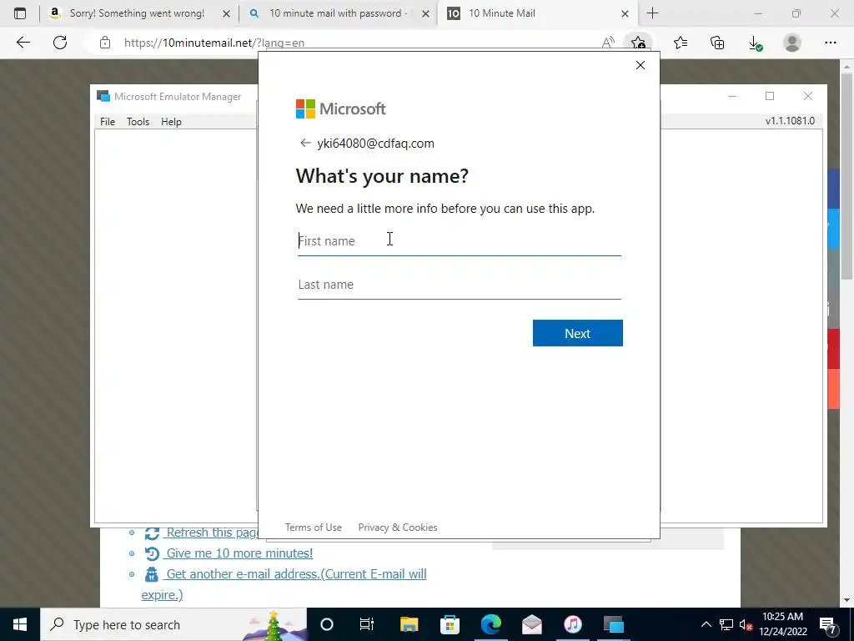Click the address bar URL
This screenshot has width=854, height=641.
pos(214,43)
